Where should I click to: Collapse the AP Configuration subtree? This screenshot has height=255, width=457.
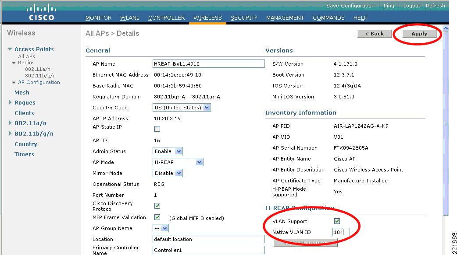[14, 83]
